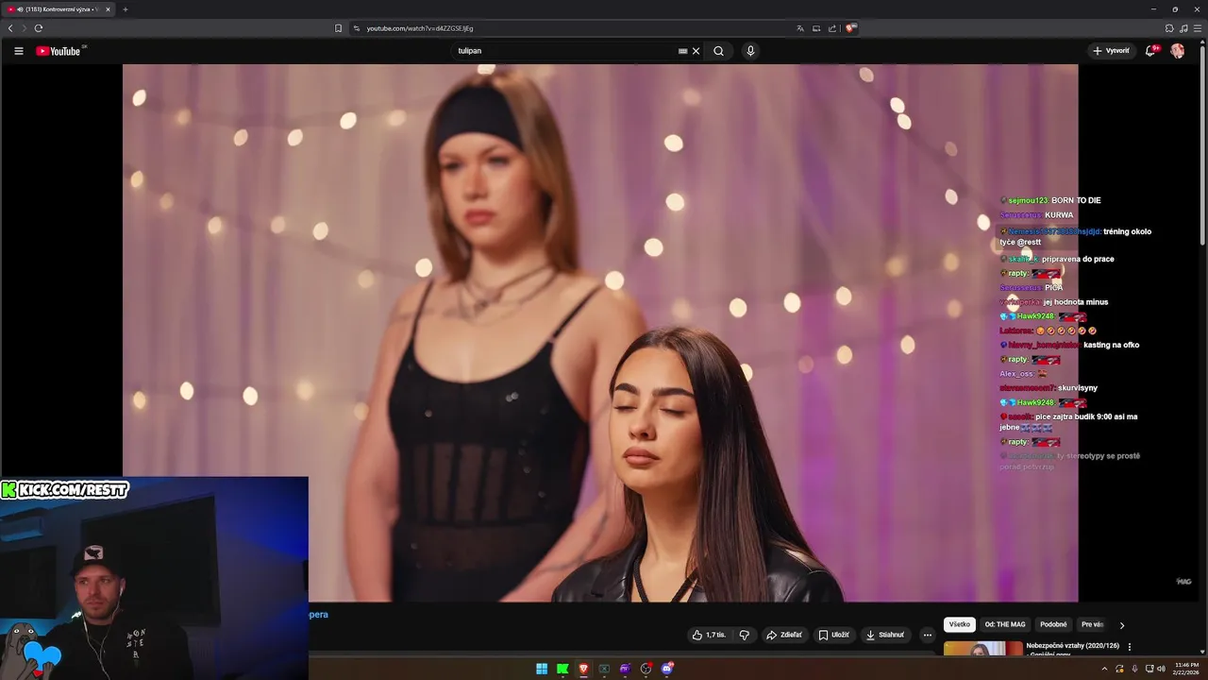Show hidden system tray icons chevron

[x=1104, y=669]
